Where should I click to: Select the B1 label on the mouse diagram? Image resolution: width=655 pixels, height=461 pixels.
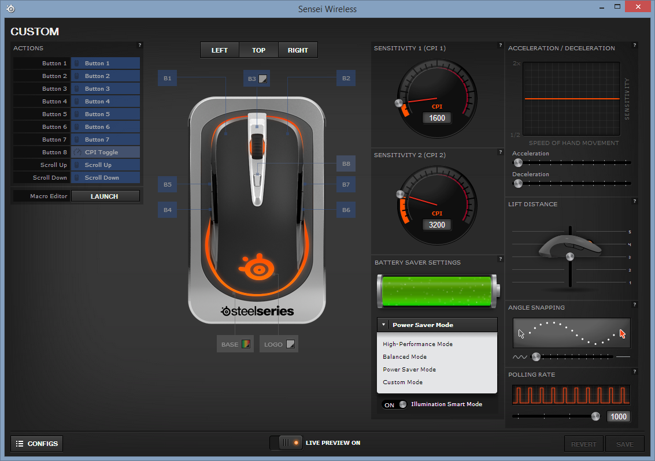coord(167,78)
